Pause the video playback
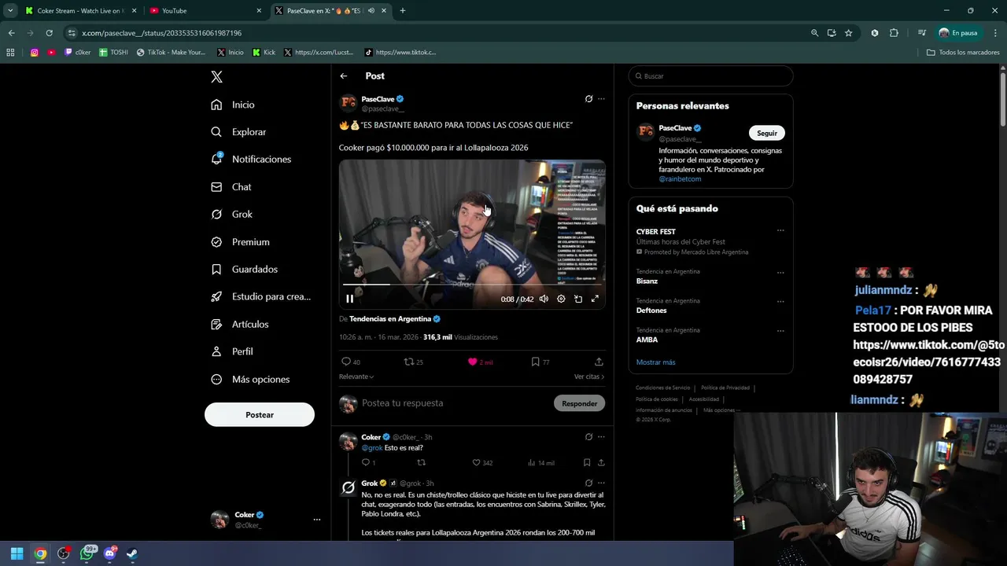 349,299
